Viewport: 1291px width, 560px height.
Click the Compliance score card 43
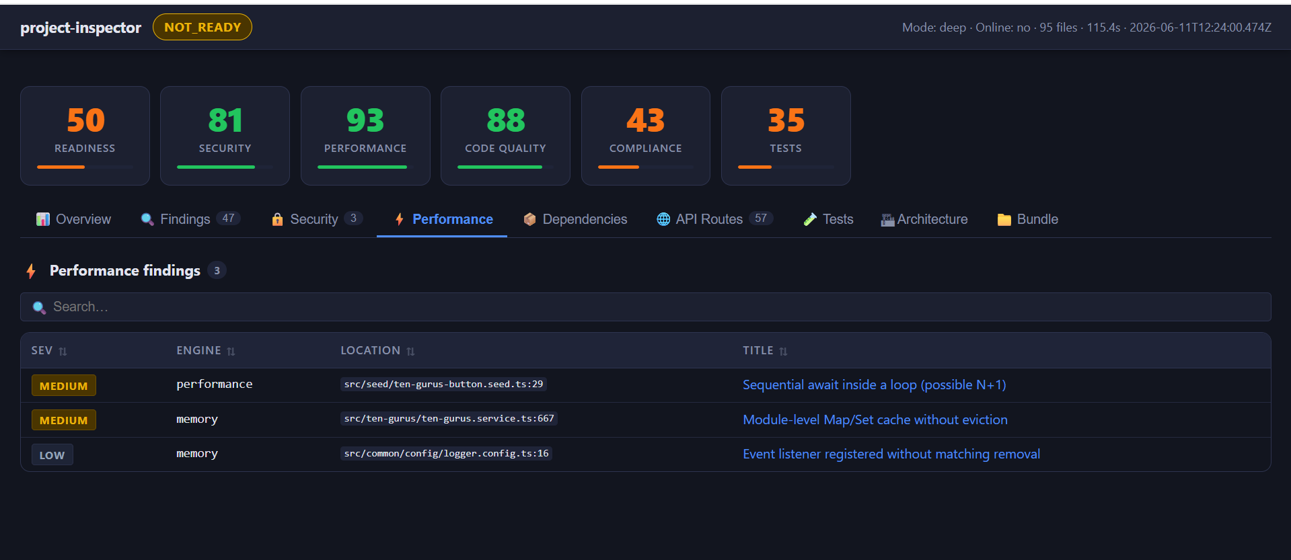tap(646, 136)
